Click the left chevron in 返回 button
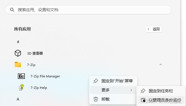186x106 pixels. pos(149,29)
